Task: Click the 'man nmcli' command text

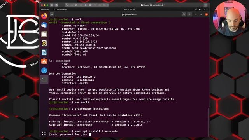Action: point(82,103)
